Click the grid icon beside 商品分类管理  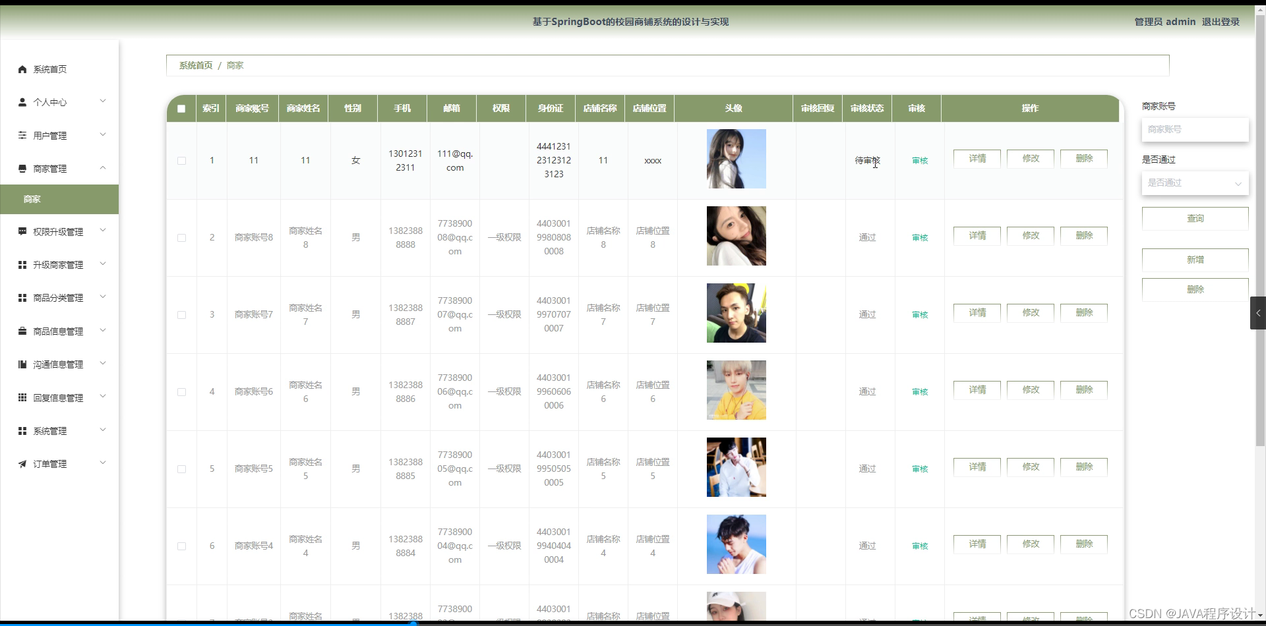(22, 298)
